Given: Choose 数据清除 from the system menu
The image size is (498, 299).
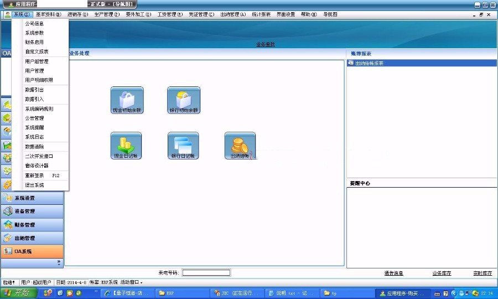Looking at the screenshot, I should (40, 147).
